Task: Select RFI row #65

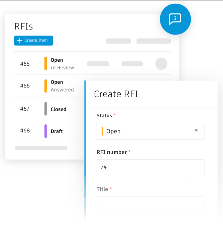Action: click(x=92, y=64)
